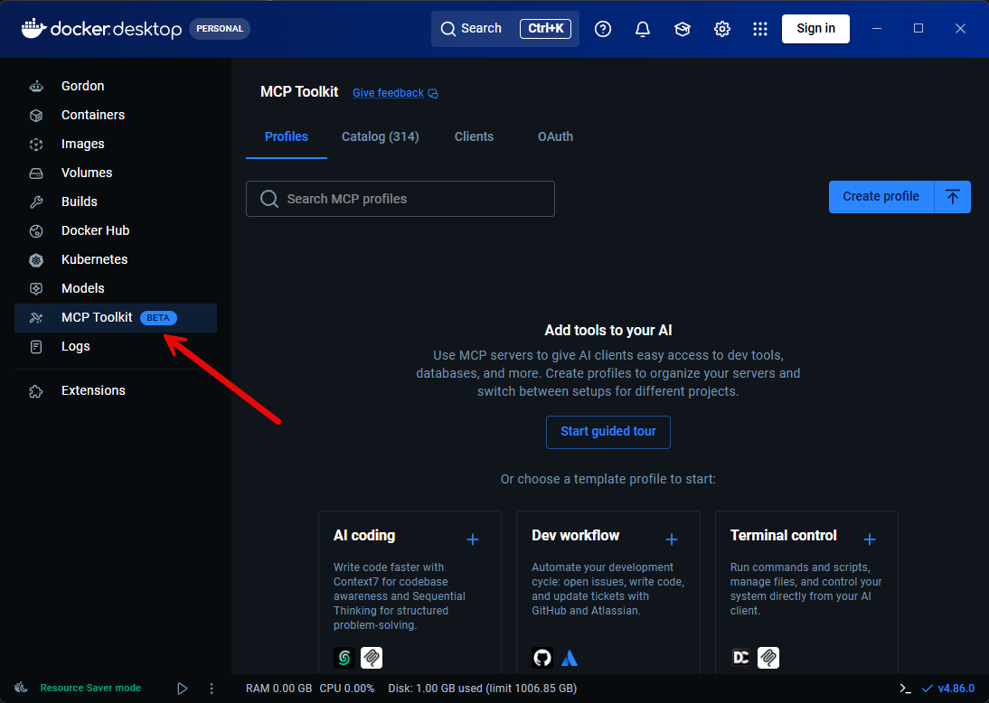This screenshot has width=989, height=703.
Task: Open the Extensions section
Action: pyautogui.click(x=116, y=391)
